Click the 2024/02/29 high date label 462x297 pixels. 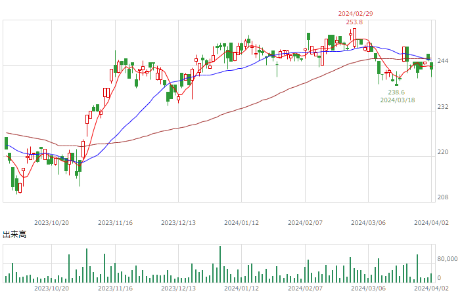click(x=356, y=14)
